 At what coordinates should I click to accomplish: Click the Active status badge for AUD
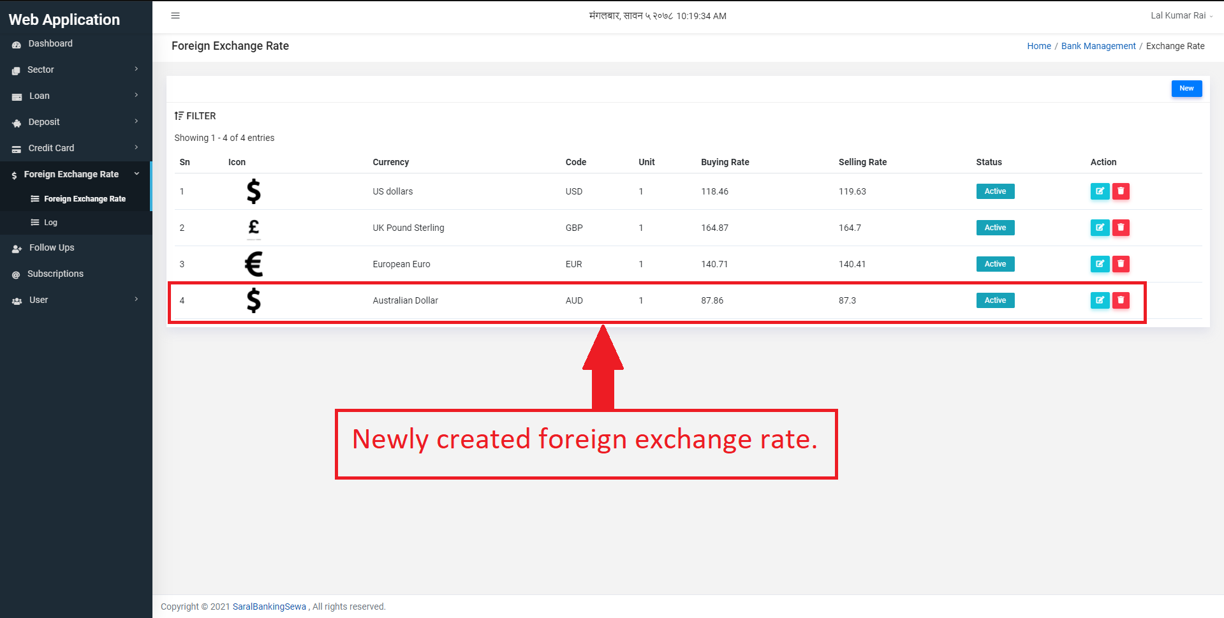[x=995, y=300]
